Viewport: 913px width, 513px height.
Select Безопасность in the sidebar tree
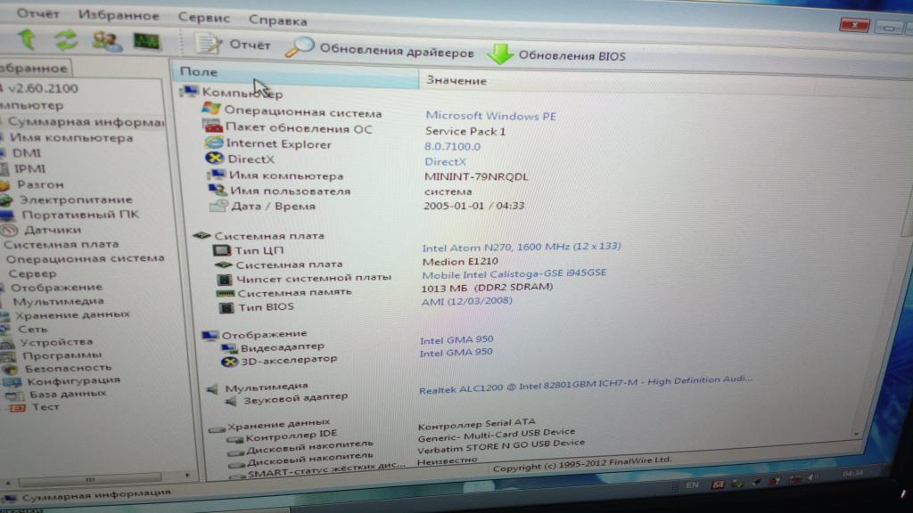[x=68, y=368]
